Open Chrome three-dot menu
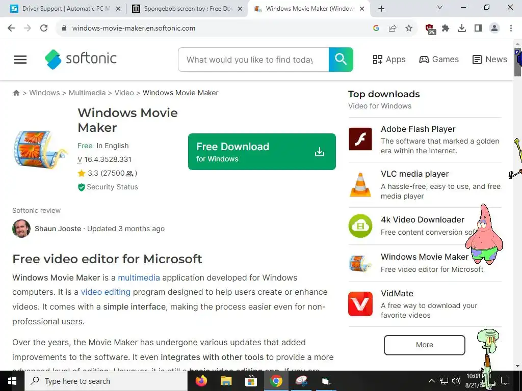The image size is (522, 391). pos(511,29)
